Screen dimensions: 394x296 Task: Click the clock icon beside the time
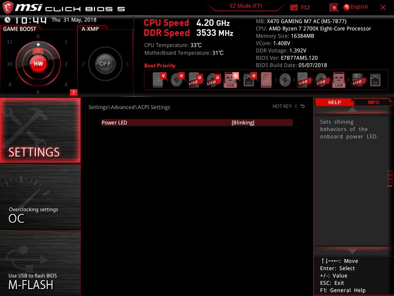(x=8, y=20)
